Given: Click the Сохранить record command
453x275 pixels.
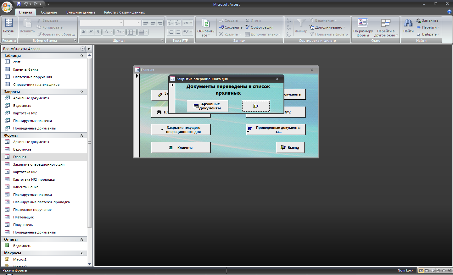Looking at the screenshot, I should 231,27.
